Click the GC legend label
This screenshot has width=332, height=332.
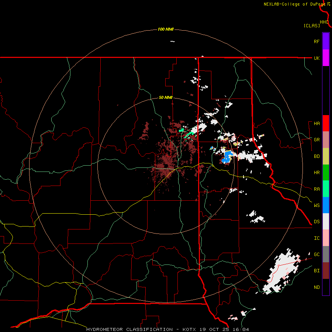coord(317,255)
